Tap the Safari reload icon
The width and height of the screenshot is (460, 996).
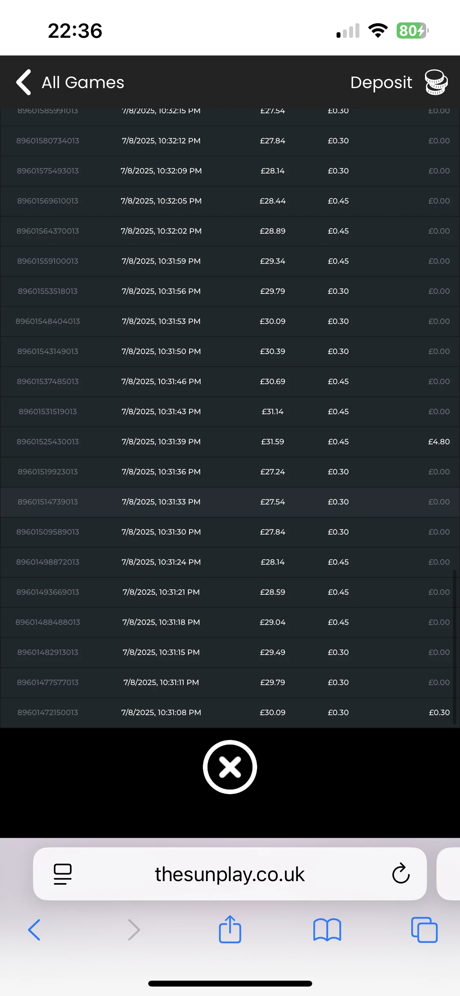[x=401, y=873]
